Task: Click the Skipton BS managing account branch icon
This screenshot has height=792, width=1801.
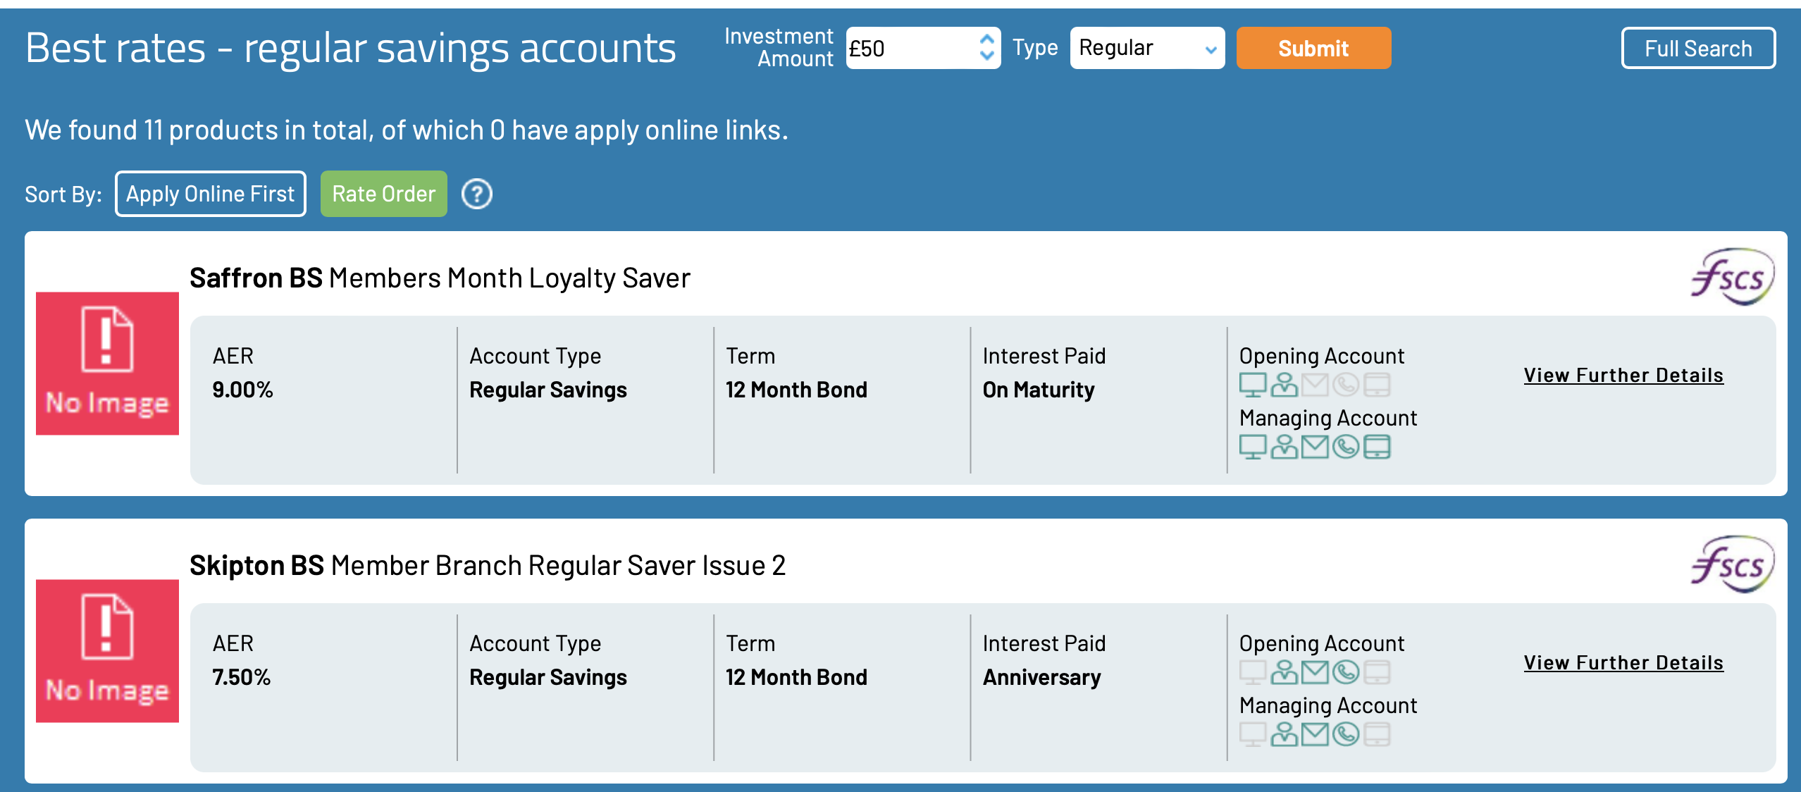Action: (1284, 734)
